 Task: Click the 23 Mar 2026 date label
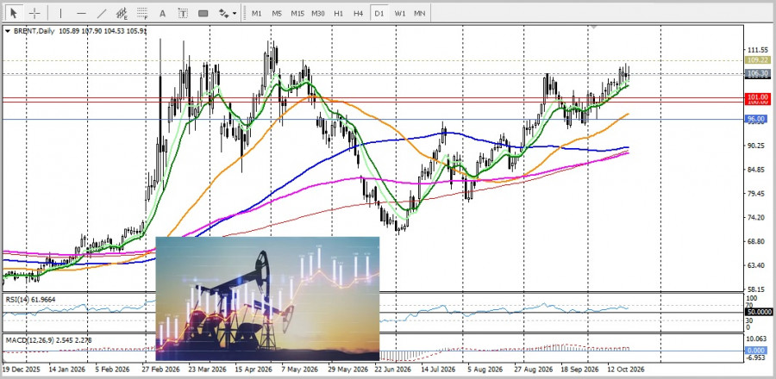click(x=206, y=370)
